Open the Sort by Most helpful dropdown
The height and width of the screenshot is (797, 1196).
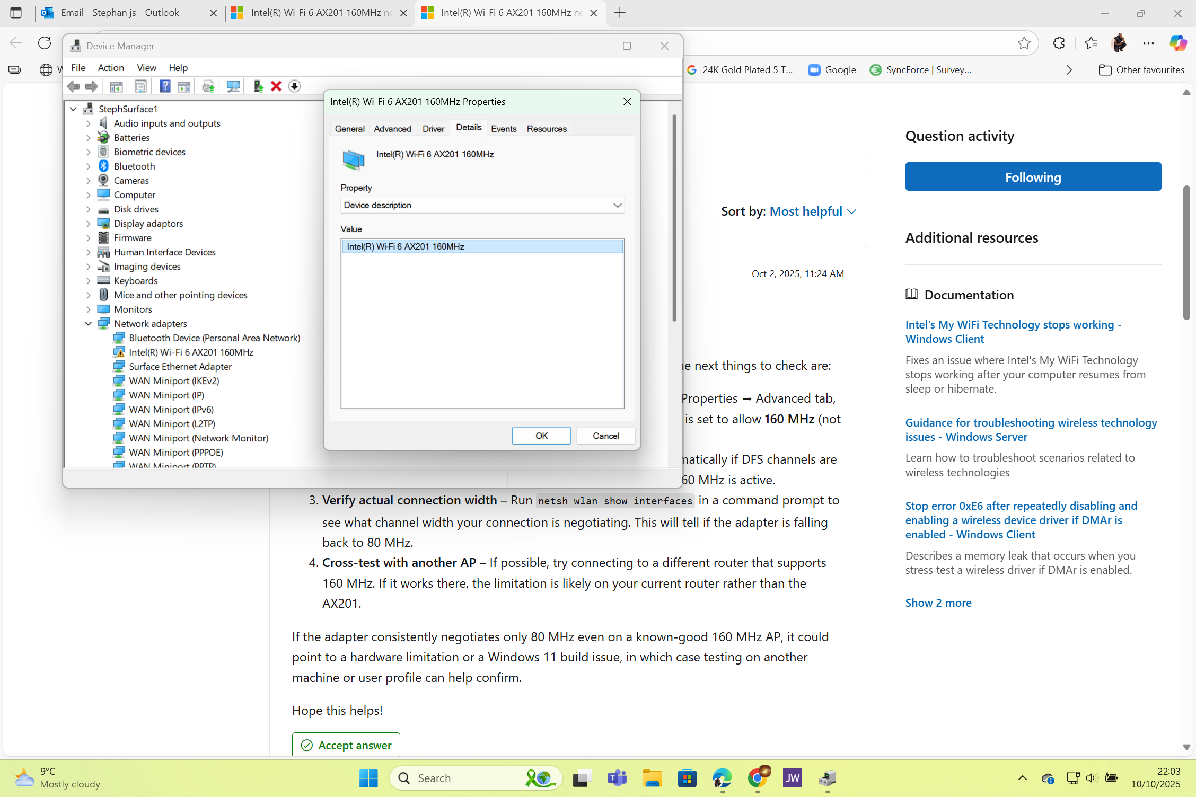[813, 211]
